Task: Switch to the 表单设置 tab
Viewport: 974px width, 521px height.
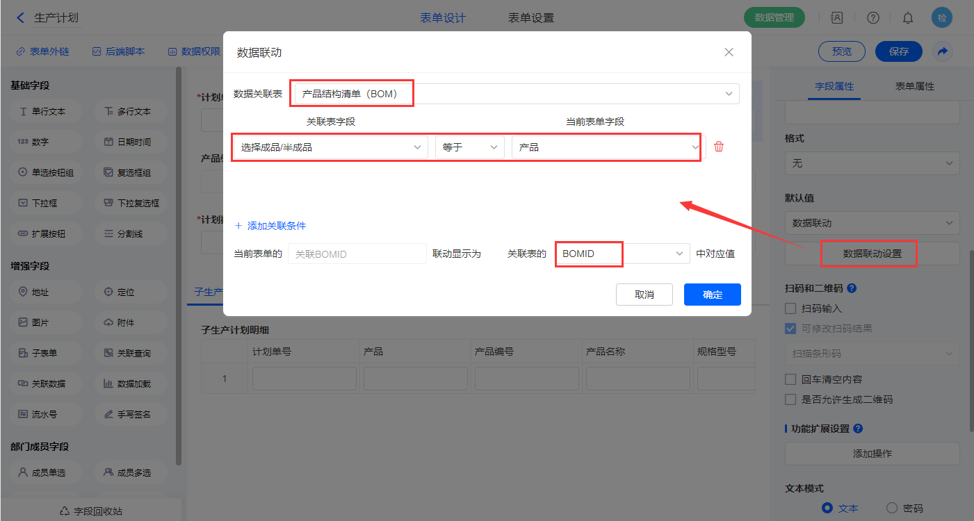Action: click(x=530, y=18)
